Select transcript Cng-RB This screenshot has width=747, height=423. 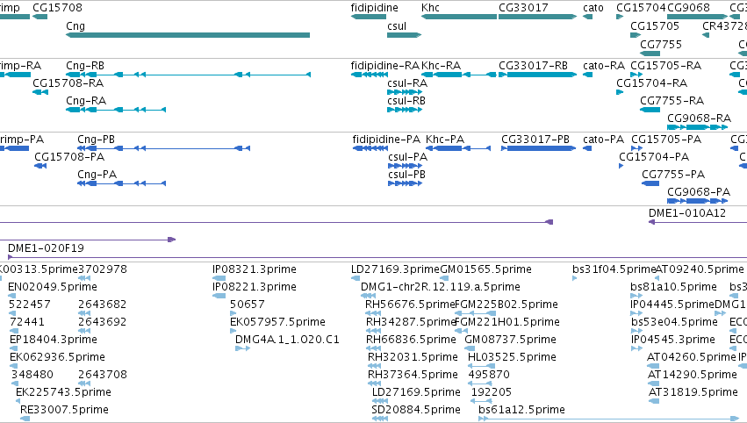188,75
